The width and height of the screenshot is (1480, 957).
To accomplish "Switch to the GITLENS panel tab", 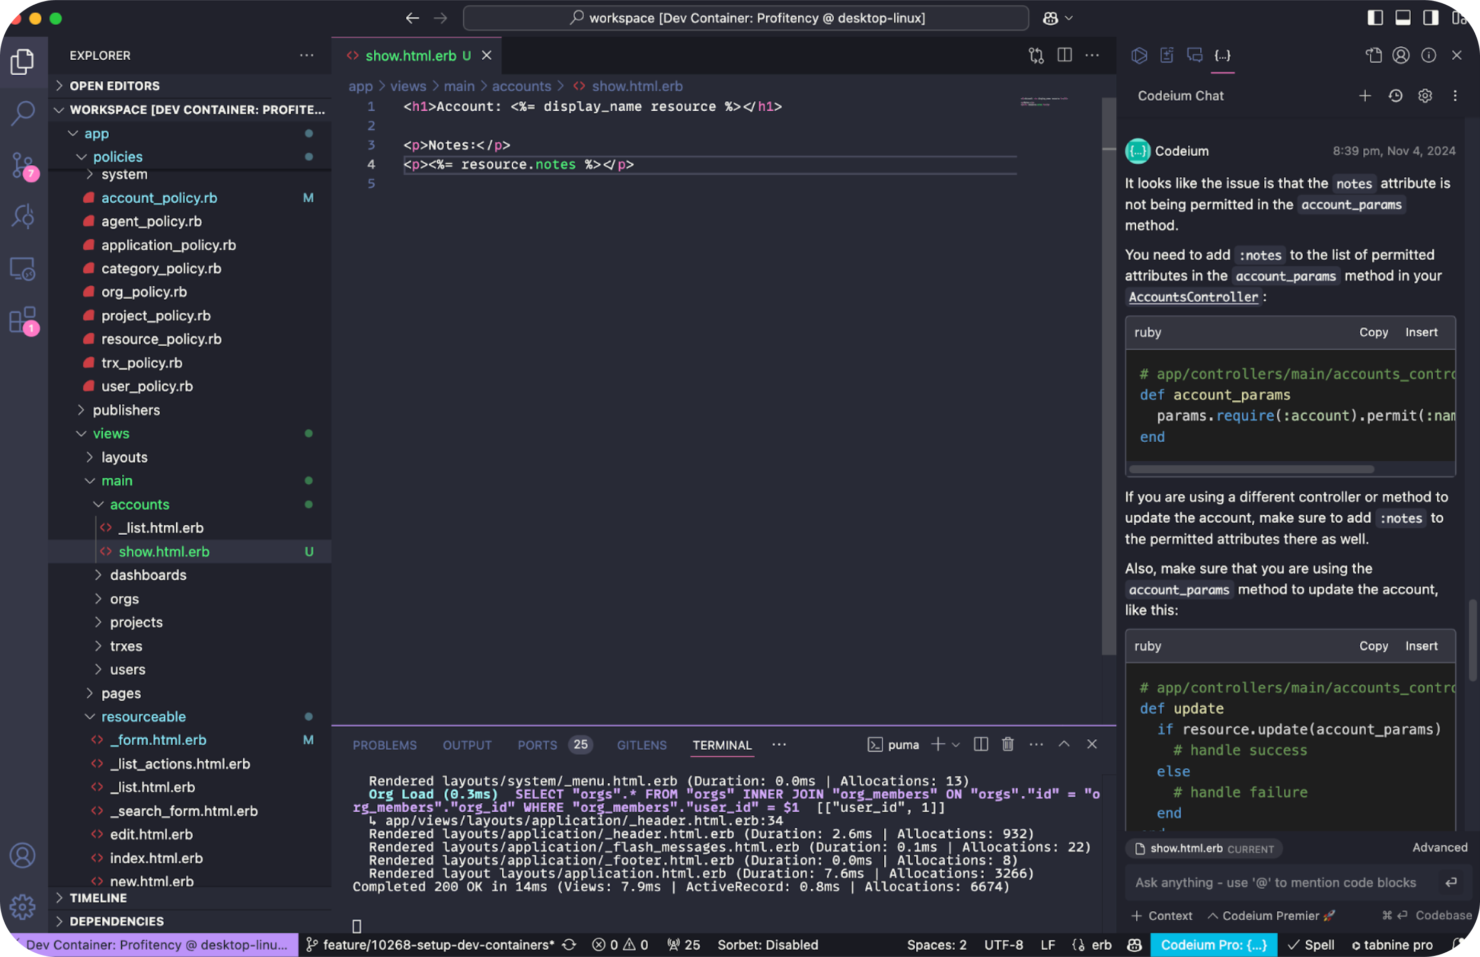I will (x=641, y=745).
